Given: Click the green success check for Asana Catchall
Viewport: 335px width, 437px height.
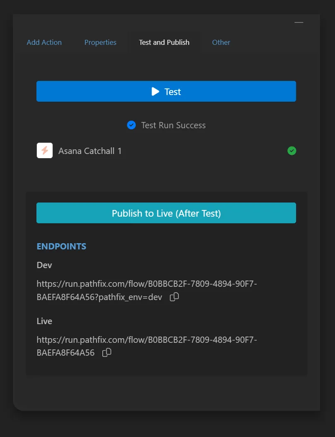Looking at the screenshot, I should [292, 151].
